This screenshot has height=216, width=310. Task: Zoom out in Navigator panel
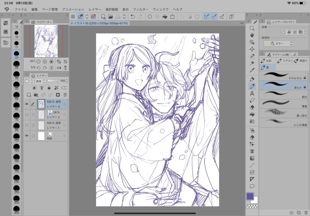(38, 62)
